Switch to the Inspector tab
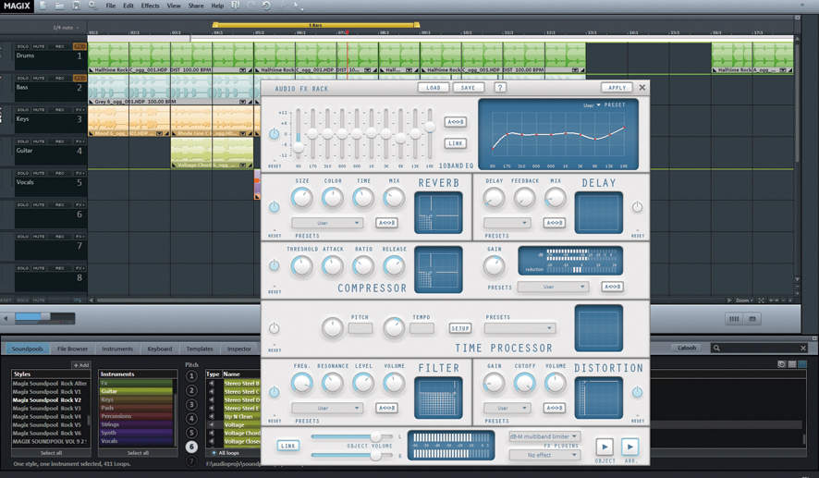Viewport: 819px width, 478px height. (239, 349)
